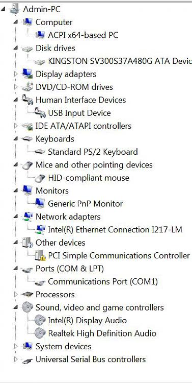Click the Kingston disk drive icon

pos(40,61)
